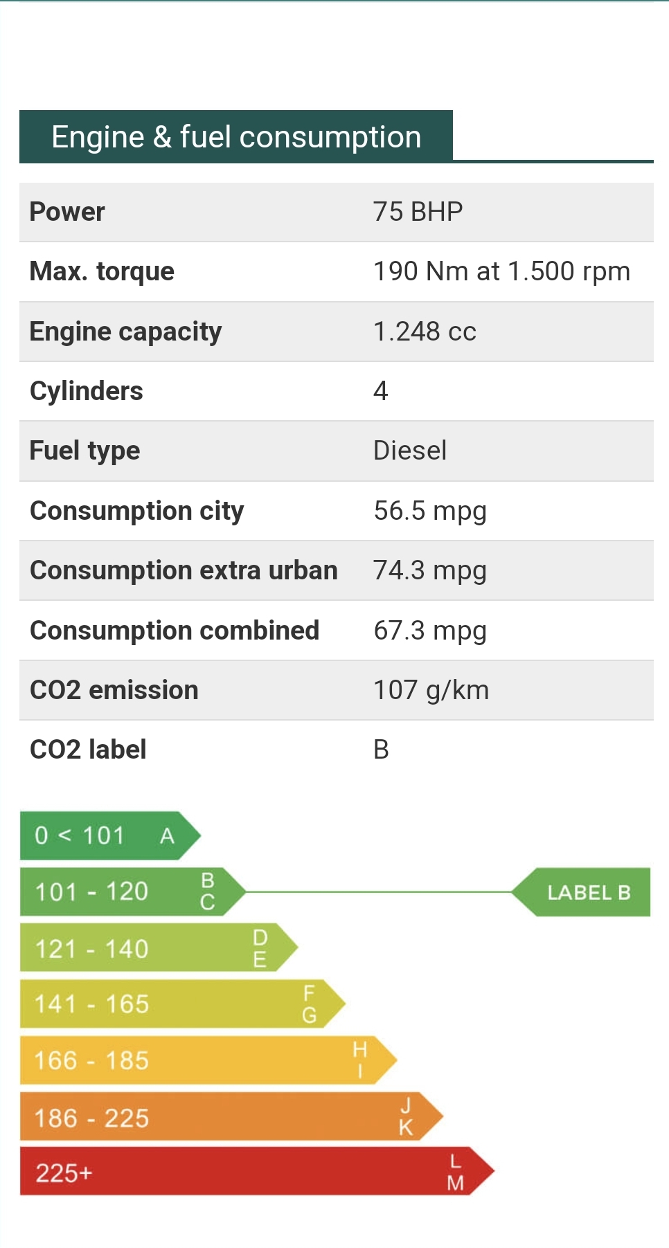Click the Engine & fuel consumption header

tap(236, 137)
